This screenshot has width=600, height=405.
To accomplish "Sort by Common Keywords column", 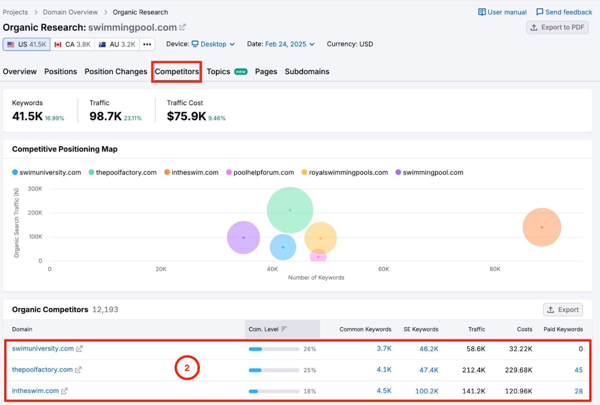I will (365, 329).
